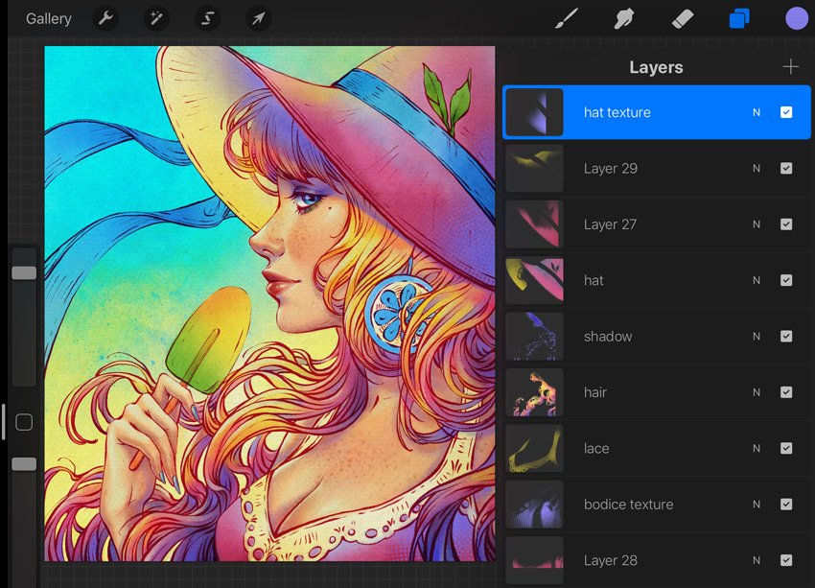
Task: Select the lace layer name
Action: (596, 448)
